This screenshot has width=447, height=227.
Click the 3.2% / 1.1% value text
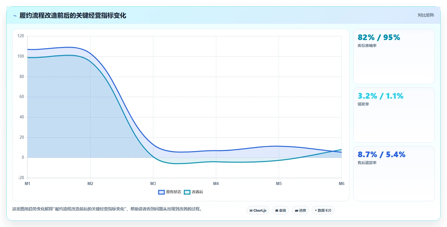tap(380, 96)
